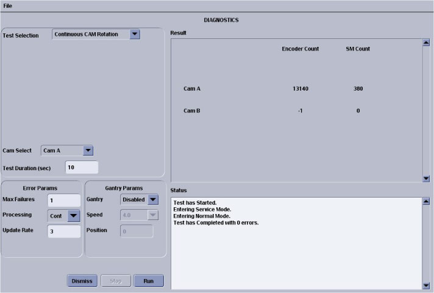Screen dimensions: 434x293
Task: Click the Max Failures input field
Action: [x=63, y=200]
